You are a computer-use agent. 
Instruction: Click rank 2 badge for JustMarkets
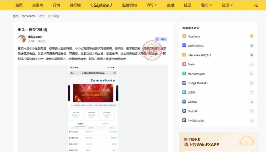click(x=252, y=45)
